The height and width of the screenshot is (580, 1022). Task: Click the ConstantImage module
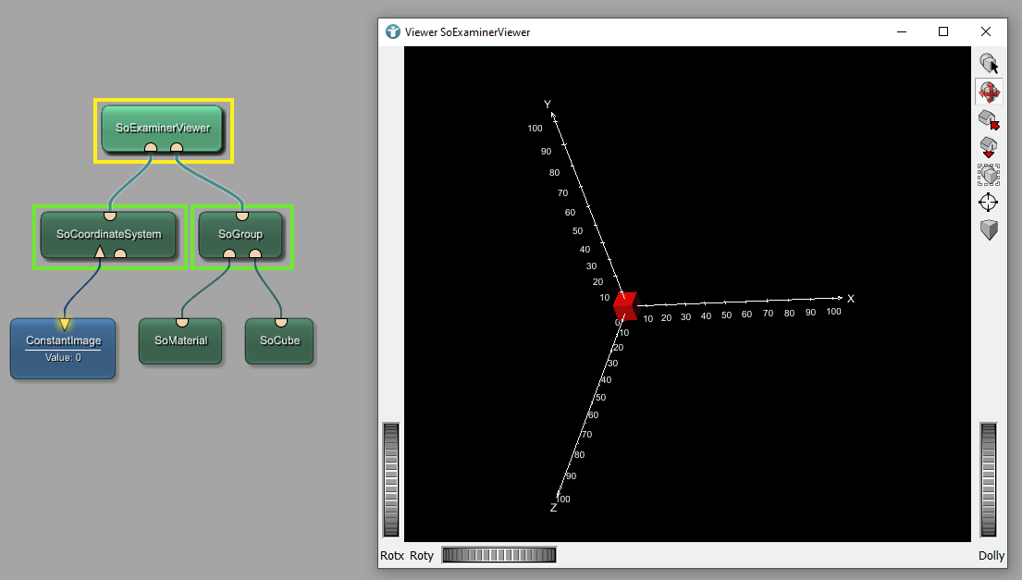(x=63, y=350)
